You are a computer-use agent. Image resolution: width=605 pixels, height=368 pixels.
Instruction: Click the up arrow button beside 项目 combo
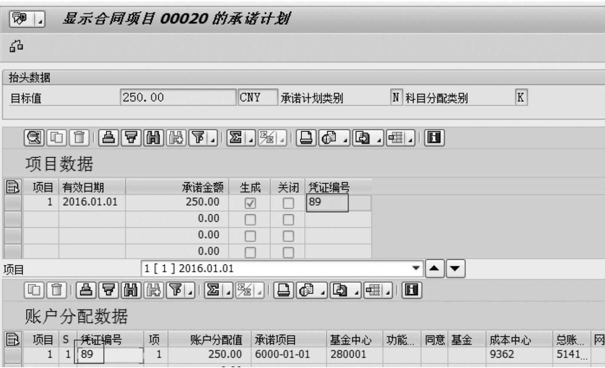435,269
